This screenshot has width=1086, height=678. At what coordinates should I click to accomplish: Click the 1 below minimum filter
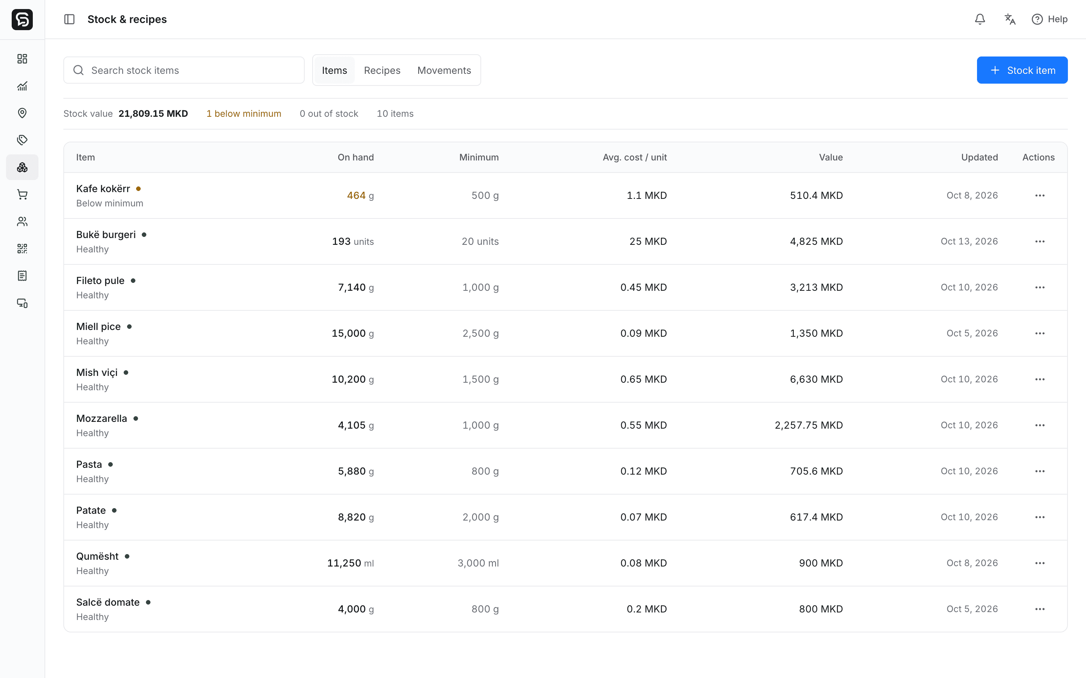(x=244, y=113)
